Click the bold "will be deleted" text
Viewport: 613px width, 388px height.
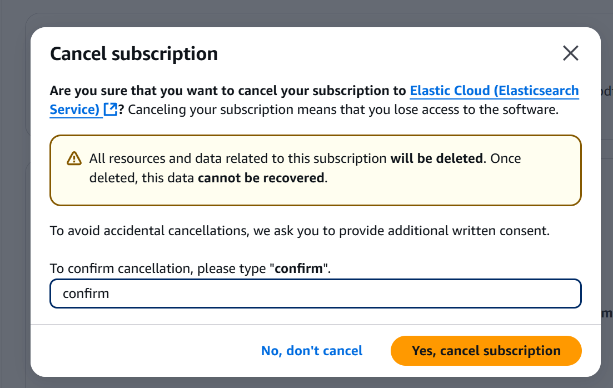(x=436, y=158)
